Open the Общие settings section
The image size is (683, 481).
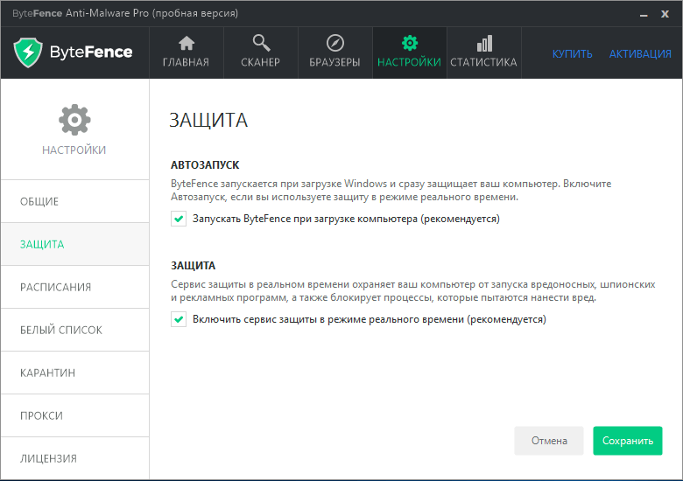(75, 201)
